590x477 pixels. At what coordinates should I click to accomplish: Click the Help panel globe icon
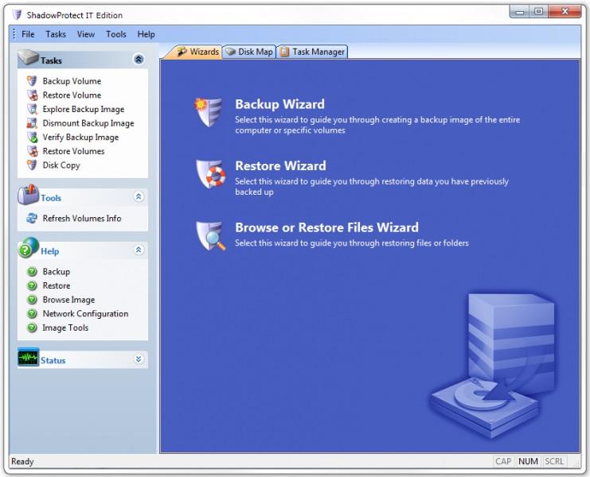[x=28, y=247]
